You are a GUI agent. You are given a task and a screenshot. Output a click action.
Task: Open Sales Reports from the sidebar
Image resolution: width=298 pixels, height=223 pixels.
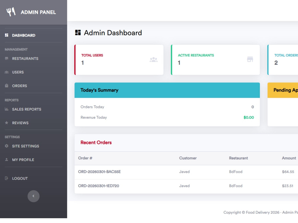tap(33, 109)
